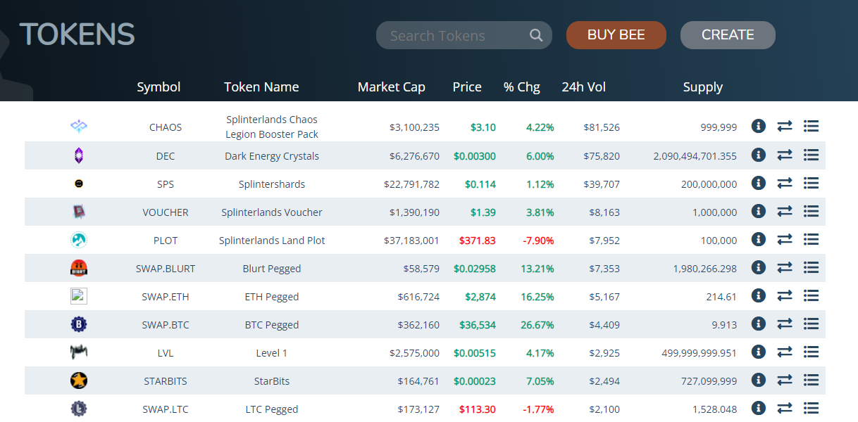The height and width of the screenshot is (422, 858).
Task: Open trade arrows icon for CHAOS
Action: tap(785, 126)
